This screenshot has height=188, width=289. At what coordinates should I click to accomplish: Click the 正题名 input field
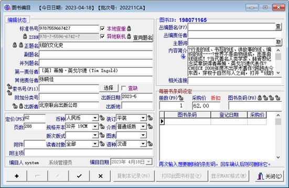pyautogui.click(x=95, y=45)
